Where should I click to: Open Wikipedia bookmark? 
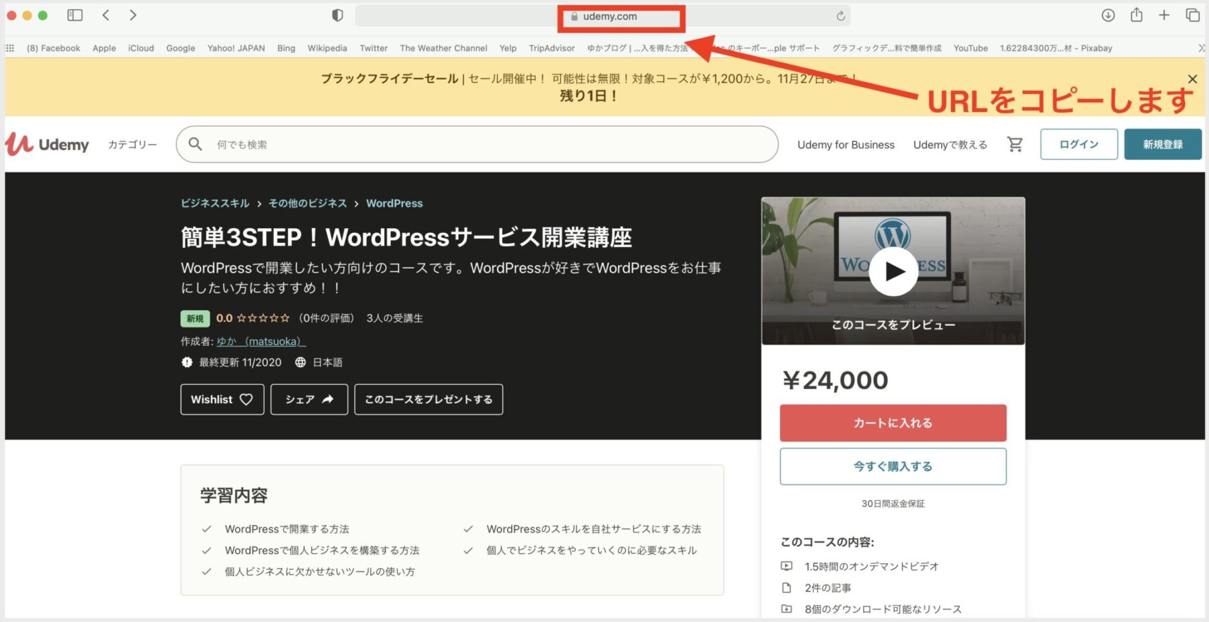tap(327, 48)
